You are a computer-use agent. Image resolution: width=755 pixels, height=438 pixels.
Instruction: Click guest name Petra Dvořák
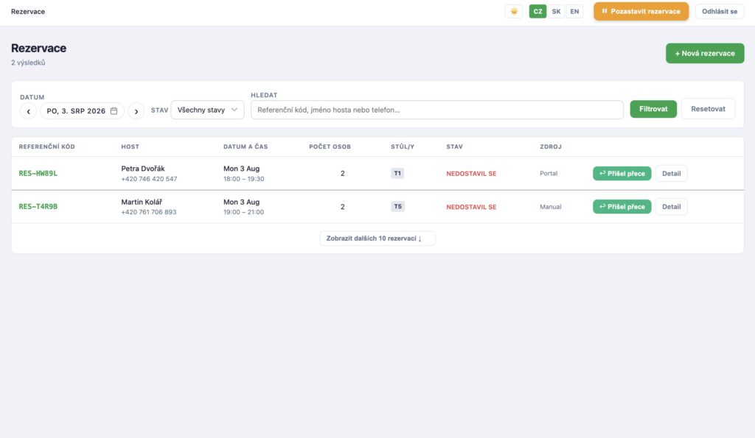coord(143,169)
